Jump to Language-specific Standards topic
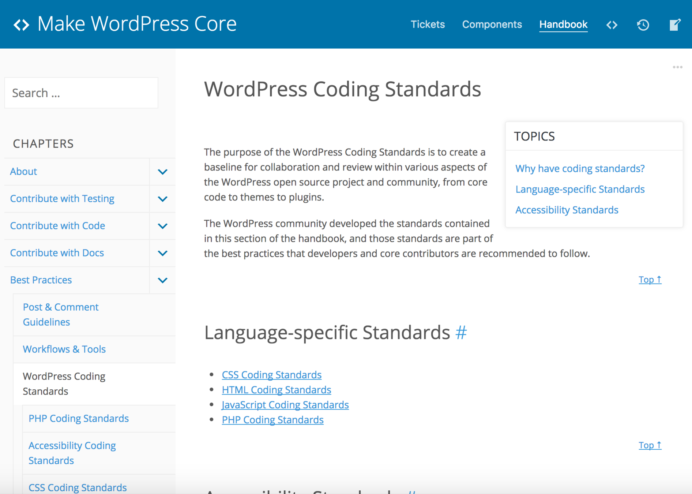Viewport: 692px width, 494px height. click(580, 189)
